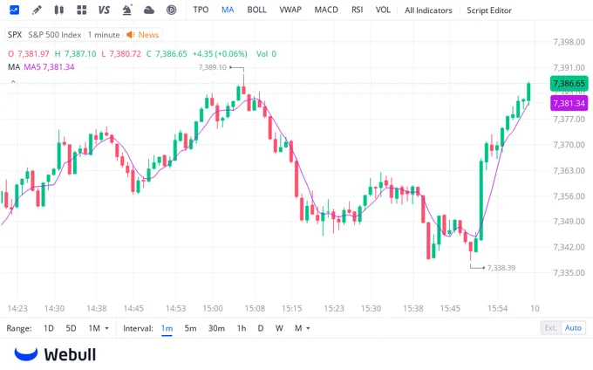Click the 14:23 time axis label
This screenshot has height=370, width=593.
pos(17,308)
